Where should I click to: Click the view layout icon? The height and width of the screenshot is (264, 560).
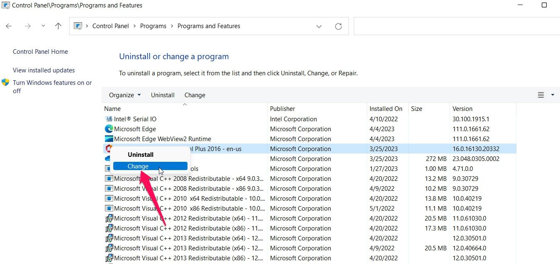point(541,95)
